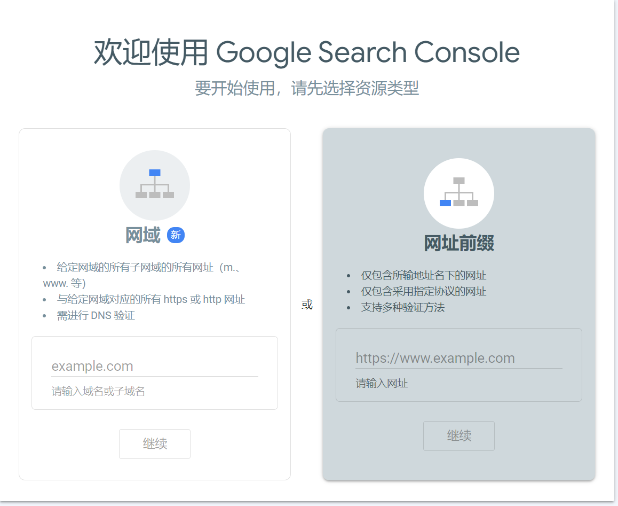Click the Domain property hierarchy icon
Screen dimensions: 618x506
pyautogui.click(x=155, y=185)
